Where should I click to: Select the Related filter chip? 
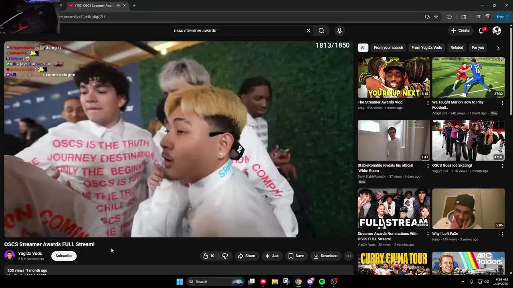456,48
